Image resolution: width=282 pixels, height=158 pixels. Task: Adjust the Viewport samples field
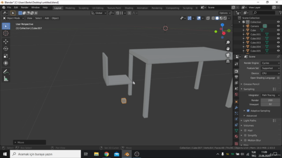coord(270,104)
